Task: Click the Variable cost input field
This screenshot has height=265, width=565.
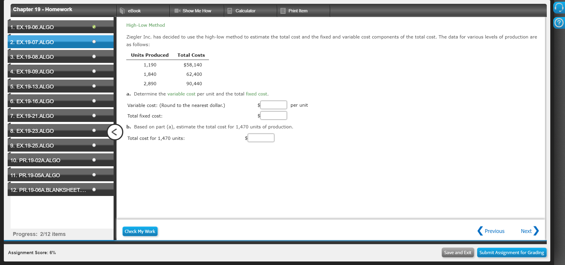Action: (274, 105)
